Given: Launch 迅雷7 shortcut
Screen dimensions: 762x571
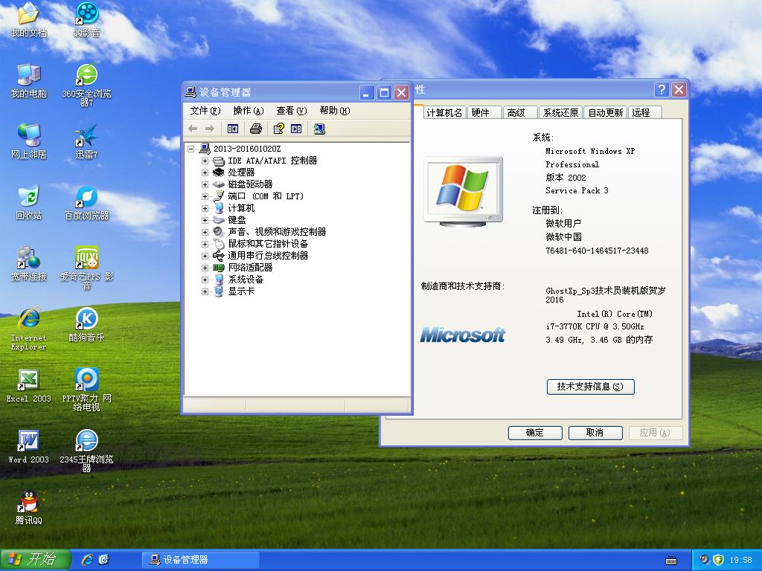Looking at the screenshot, I should pyautogui.click(x=86, y=141).
